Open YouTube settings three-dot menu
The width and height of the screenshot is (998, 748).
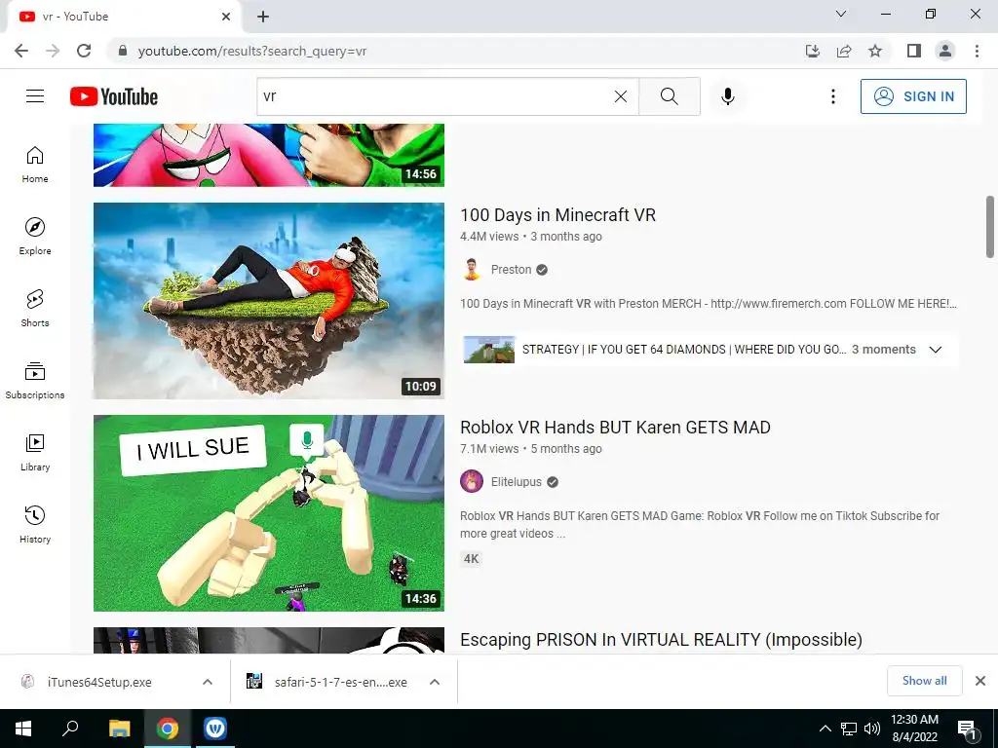point(832,96)
